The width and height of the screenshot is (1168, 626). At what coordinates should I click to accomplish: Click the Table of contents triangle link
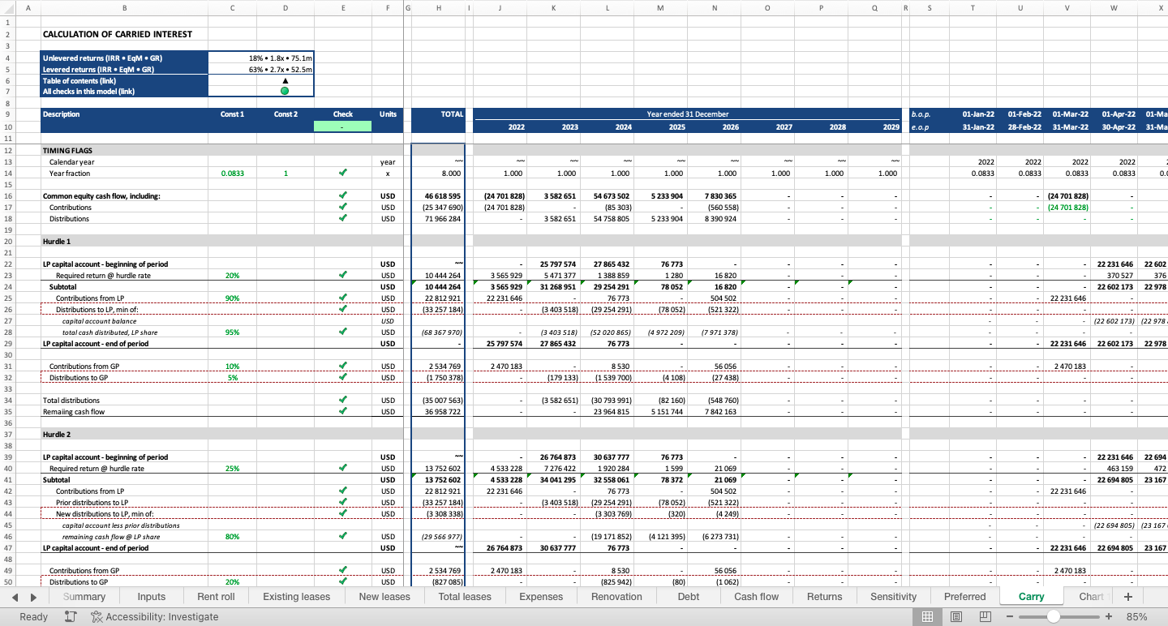(x=285, y=80)
